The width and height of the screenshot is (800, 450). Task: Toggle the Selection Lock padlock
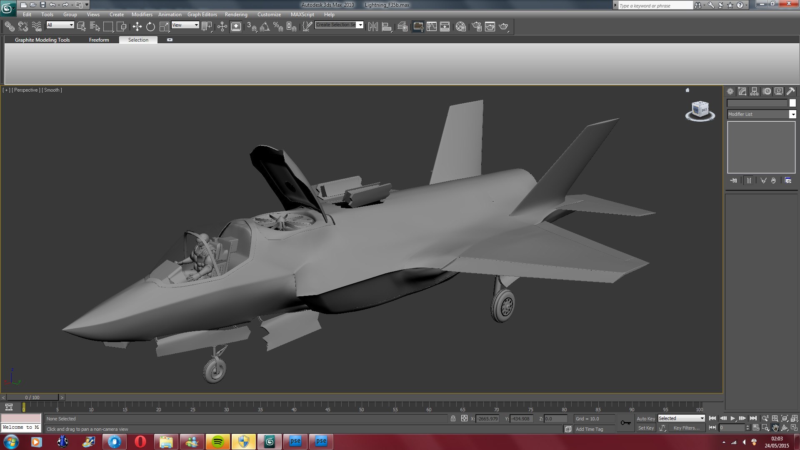coord(453,418)
